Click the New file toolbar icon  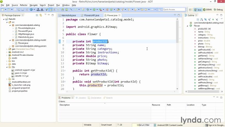click(2, 10)
